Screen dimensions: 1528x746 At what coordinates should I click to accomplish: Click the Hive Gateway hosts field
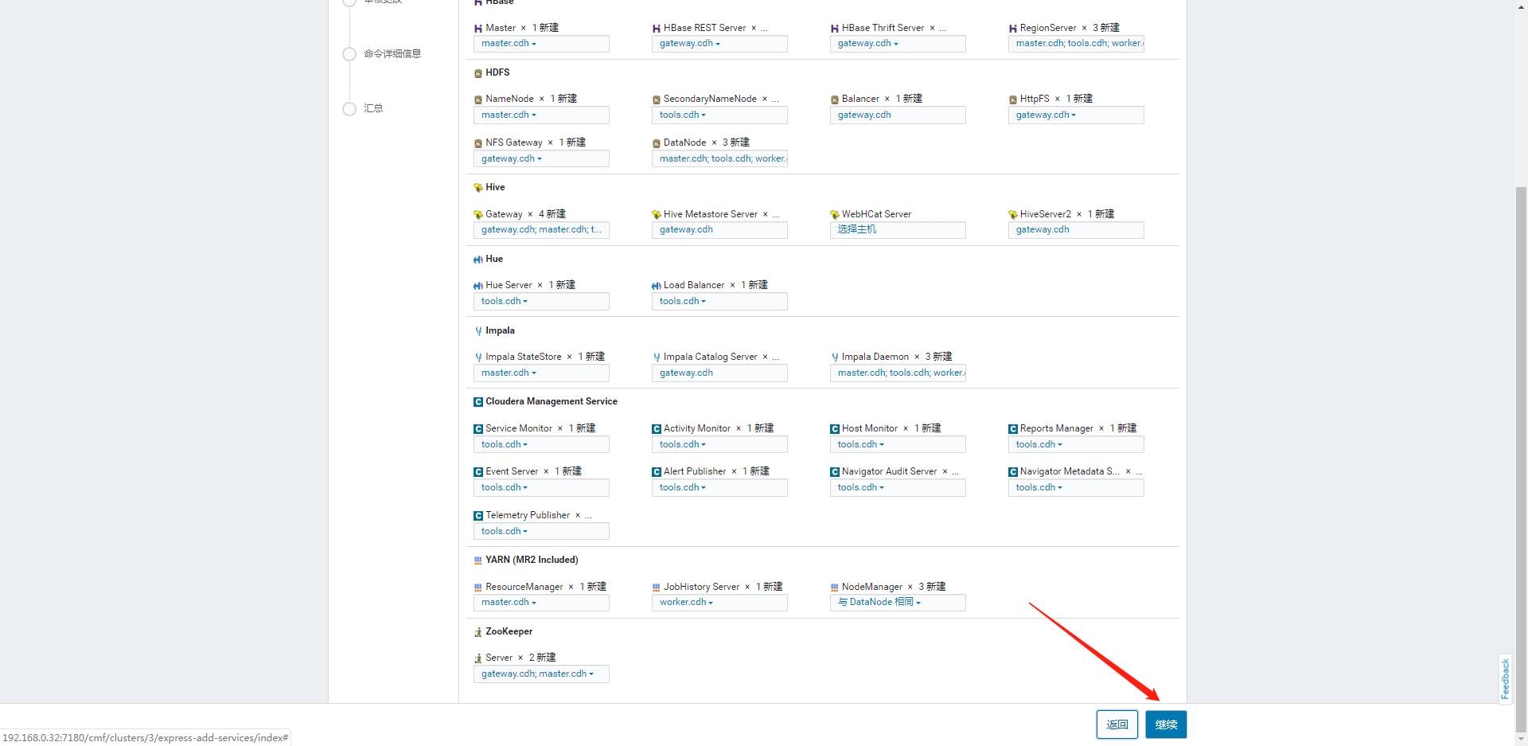tap(541, 230)
